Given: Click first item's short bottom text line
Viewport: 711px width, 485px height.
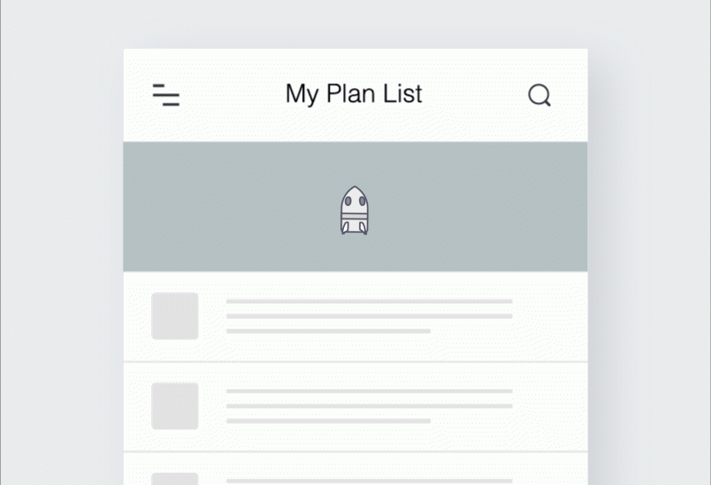Looking at the screenshot, I should [x=328, y=331].
